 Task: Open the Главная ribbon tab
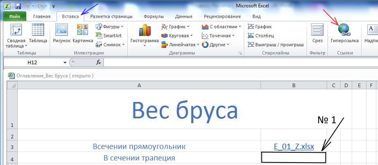tap(42, 16)
